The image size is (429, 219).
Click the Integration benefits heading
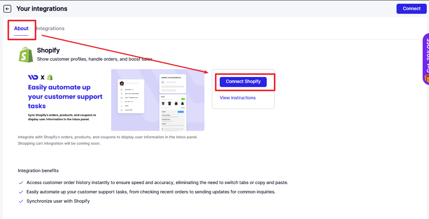pyautogui.click(x=38, y=171)
